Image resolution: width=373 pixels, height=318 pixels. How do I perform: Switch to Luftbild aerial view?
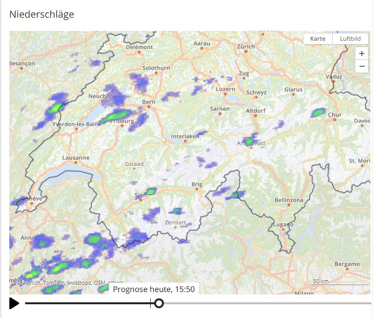pyautogui.click(x=350, y=39)
